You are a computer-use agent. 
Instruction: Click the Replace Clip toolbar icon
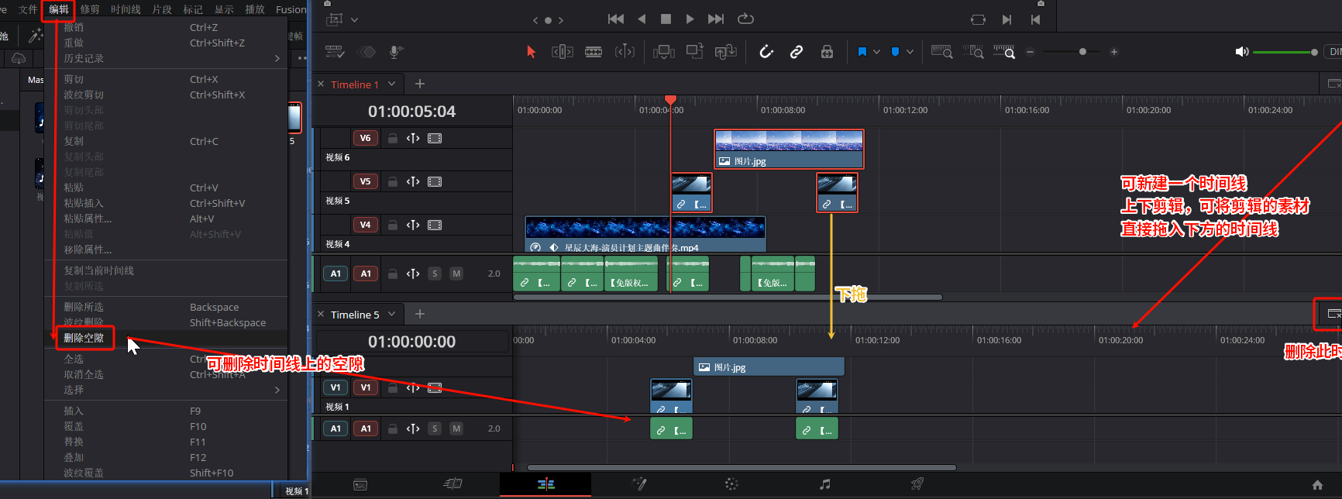point(726,52)
